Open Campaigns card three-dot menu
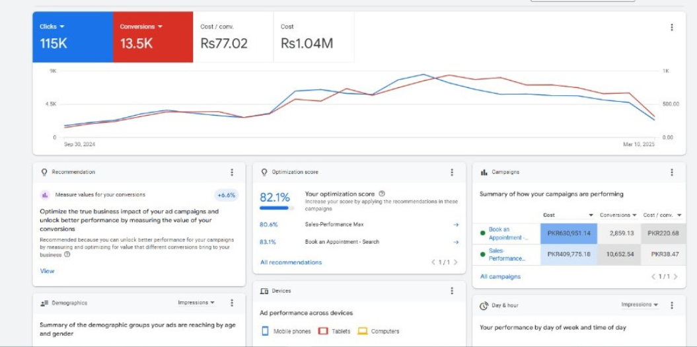This screenshot has width=697, height=347. [x=672, y=173]
